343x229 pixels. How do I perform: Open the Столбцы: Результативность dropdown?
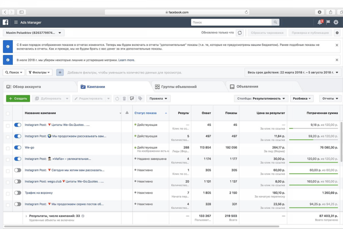261,99
